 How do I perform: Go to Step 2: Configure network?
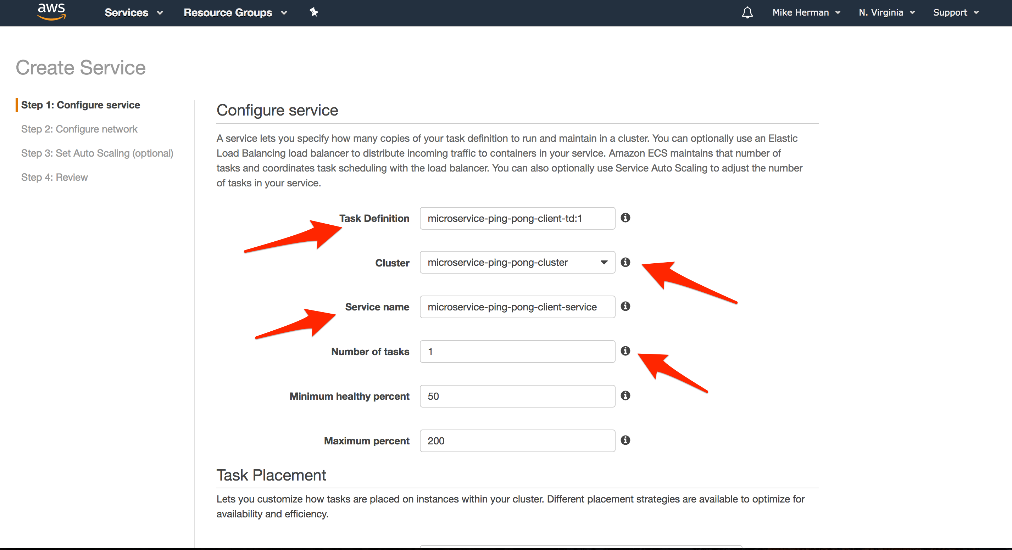[x=79, y=129]
